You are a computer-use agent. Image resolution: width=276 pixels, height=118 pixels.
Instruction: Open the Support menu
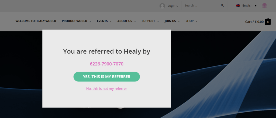pyautogui.click(x=148, y=21)
